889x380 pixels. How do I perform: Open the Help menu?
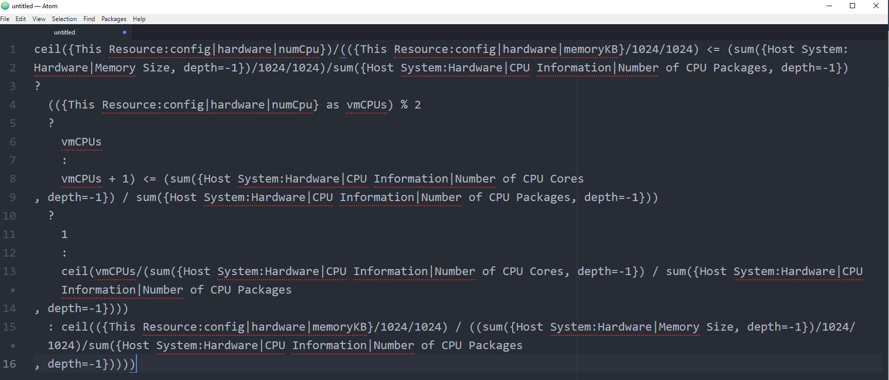pyautogui.click(x=139, y=19)
